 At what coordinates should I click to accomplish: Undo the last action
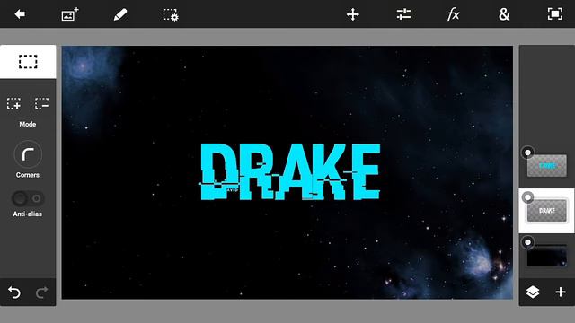(14, 292)
